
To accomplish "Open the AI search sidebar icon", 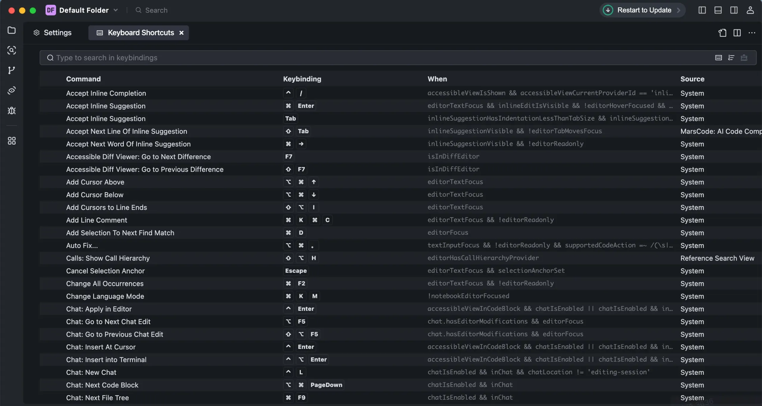I will coord(12,50).
